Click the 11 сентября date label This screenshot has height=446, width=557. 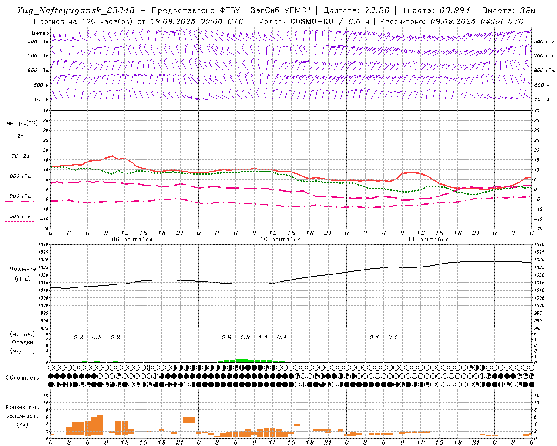(x=428, y=240)
